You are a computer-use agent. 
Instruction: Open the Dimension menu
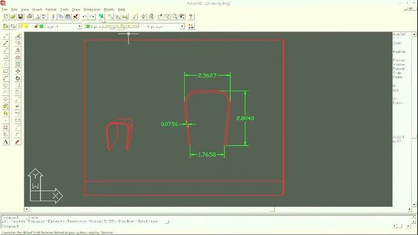point(91,10)
